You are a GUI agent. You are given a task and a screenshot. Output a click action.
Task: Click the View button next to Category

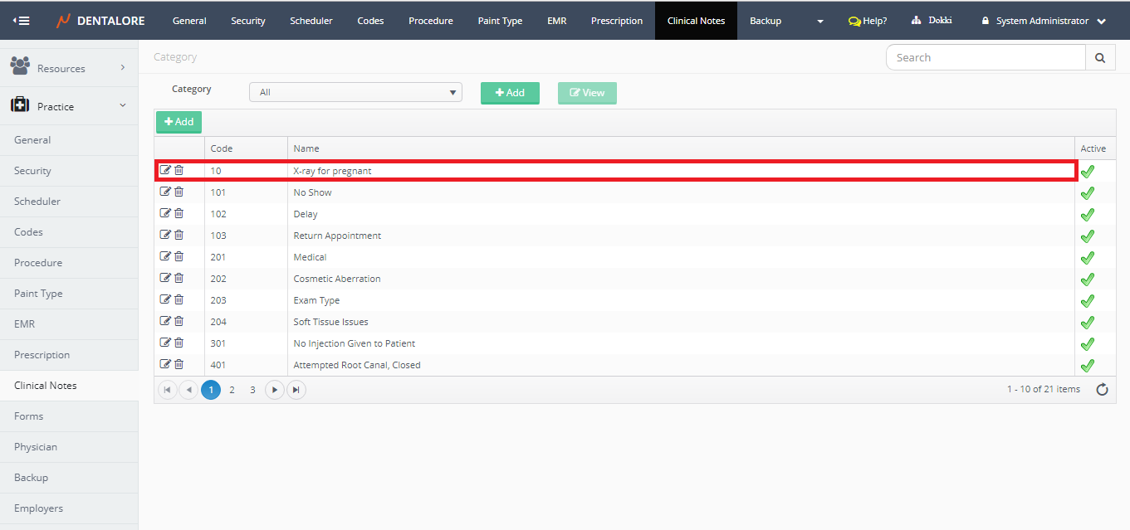(587, 93)
